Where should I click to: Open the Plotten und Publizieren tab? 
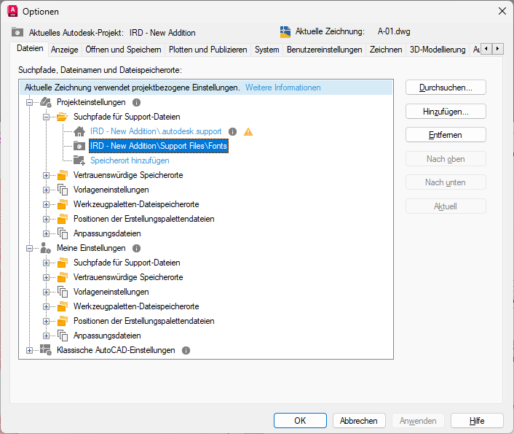click(207, 50)
